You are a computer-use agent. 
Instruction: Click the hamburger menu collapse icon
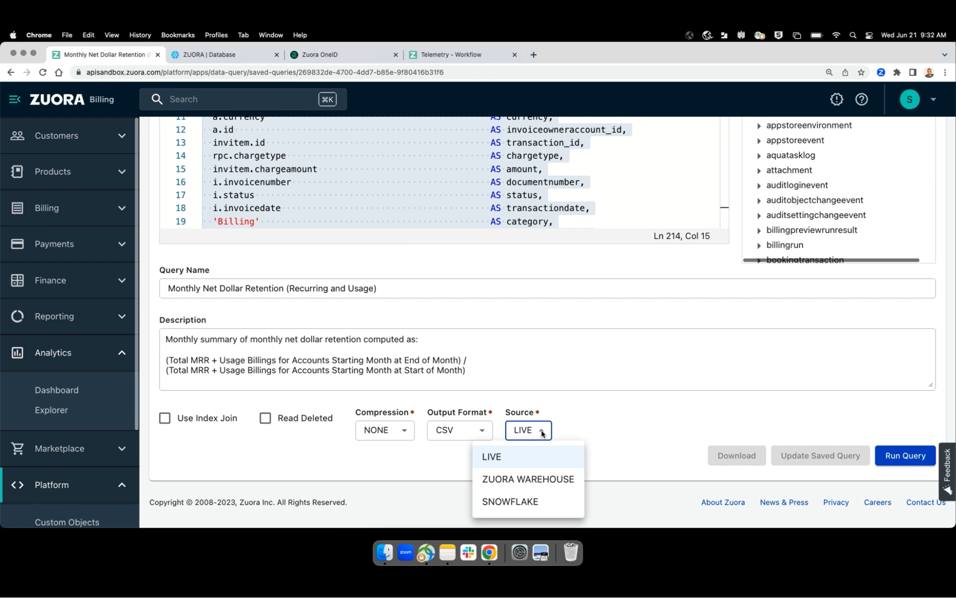(x=15, y=99)
